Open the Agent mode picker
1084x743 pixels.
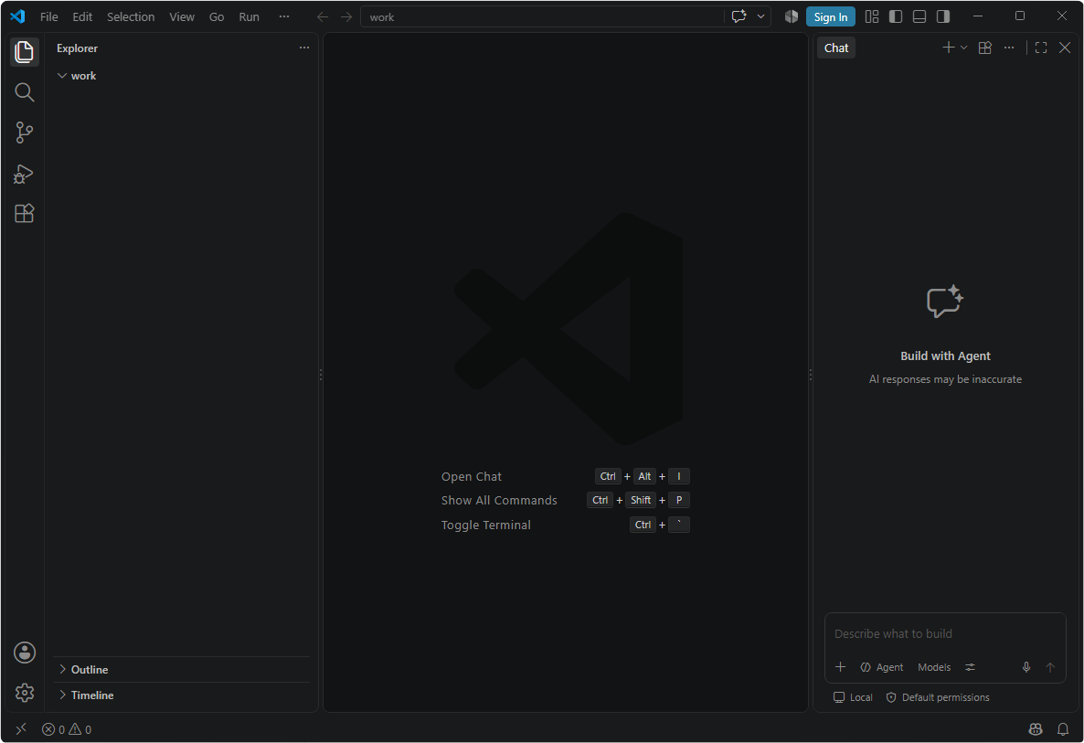(x=881, y=667)
